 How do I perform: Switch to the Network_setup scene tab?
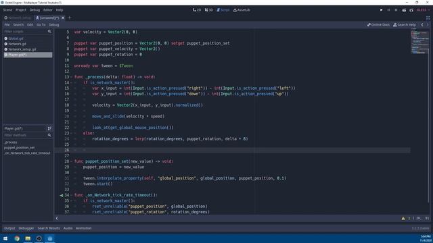tap(18, 18)
